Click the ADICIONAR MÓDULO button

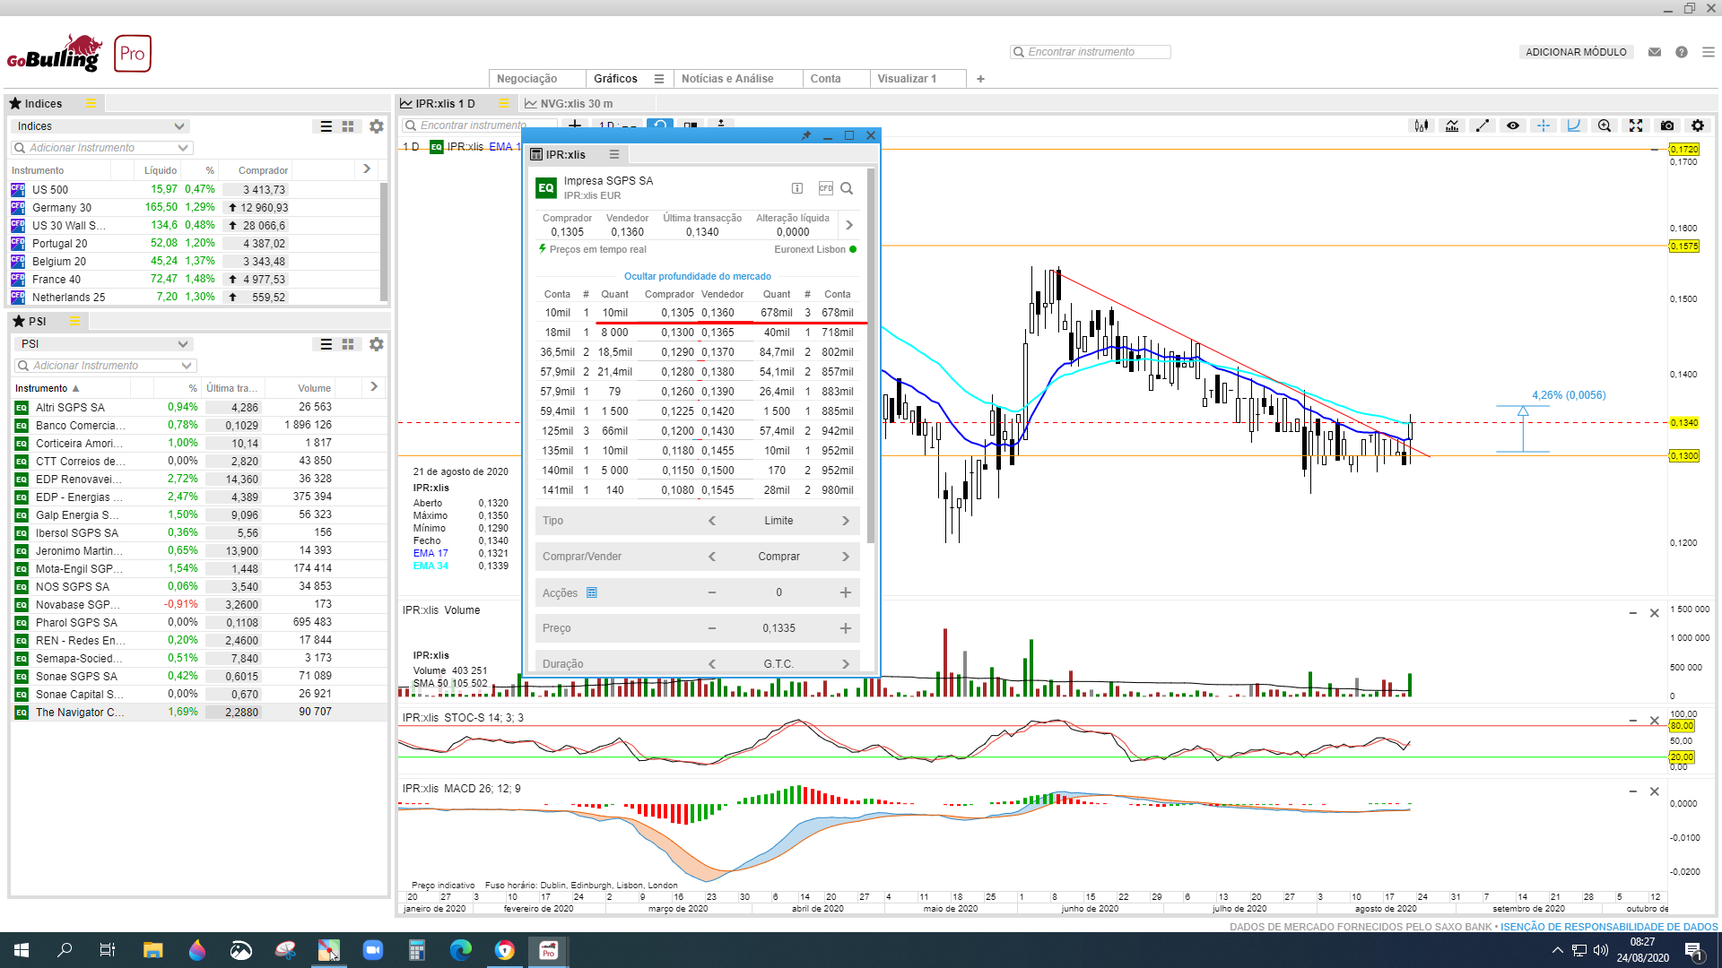point(1576,52)
